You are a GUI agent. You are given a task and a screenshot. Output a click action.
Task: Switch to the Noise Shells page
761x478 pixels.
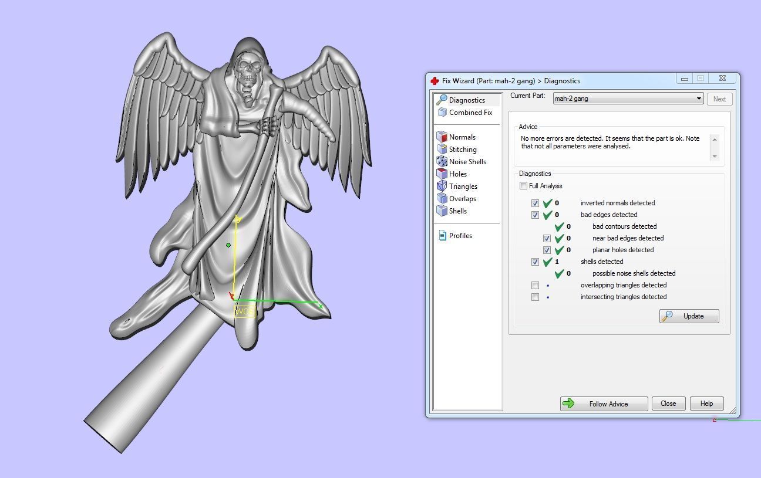pos(467,162)
